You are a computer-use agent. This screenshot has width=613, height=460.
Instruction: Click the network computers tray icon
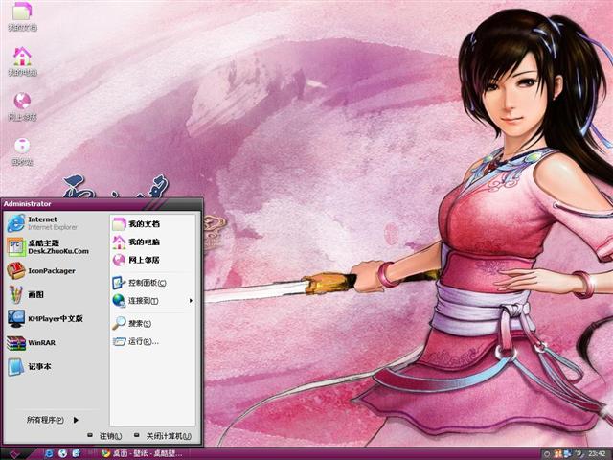[x=566, y=453]
